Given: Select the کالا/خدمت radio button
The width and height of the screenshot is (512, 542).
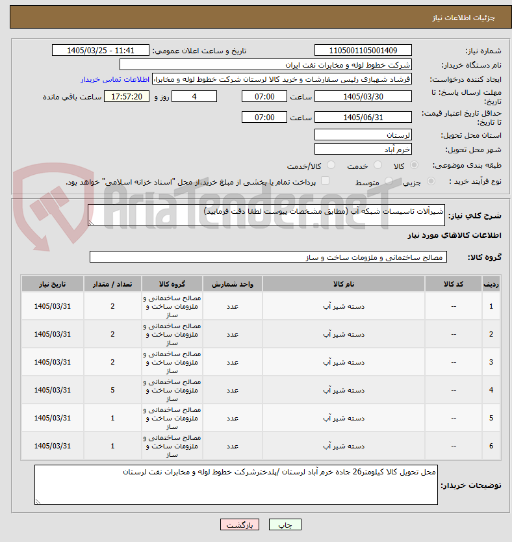Looking at the screenshot, I should click(331, 165).
